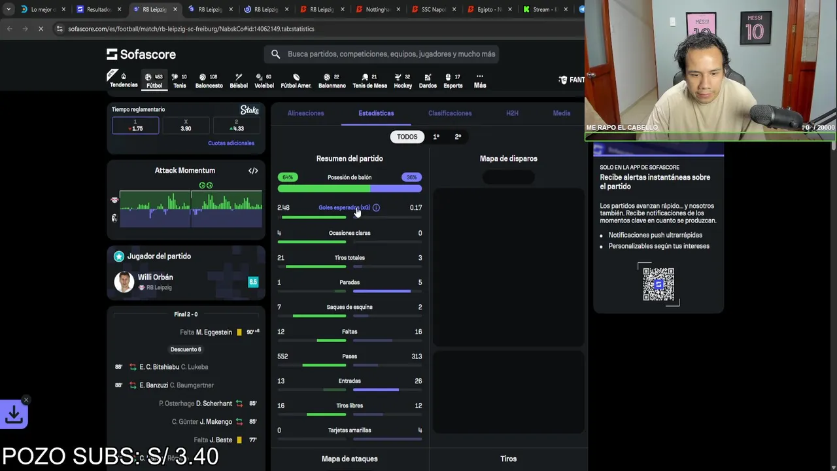This screenshot has height=471, width=837.
Task: Select draw odds 3.90
Action: pos(186,126)
